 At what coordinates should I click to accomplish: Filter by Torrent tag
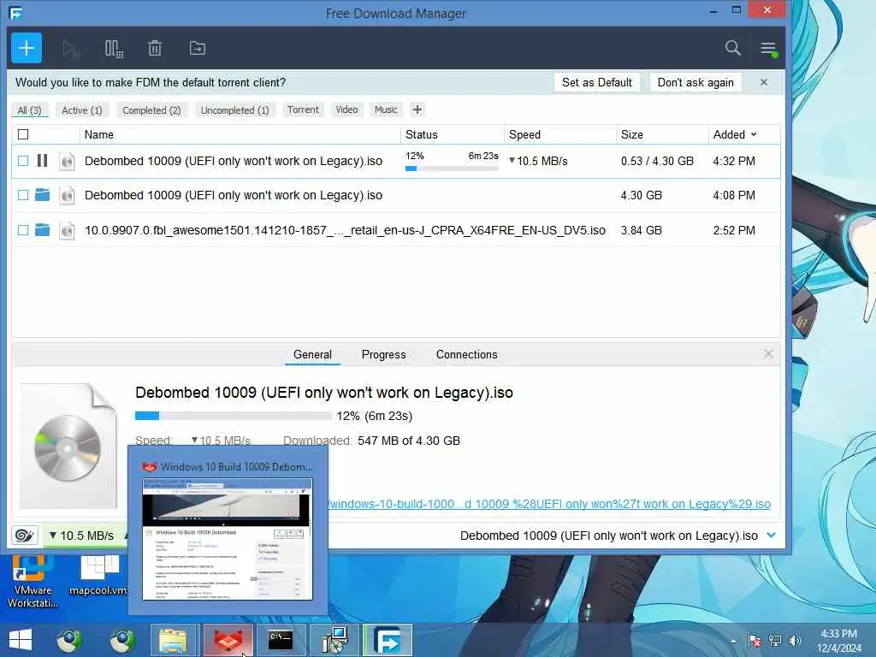(303, 109)
